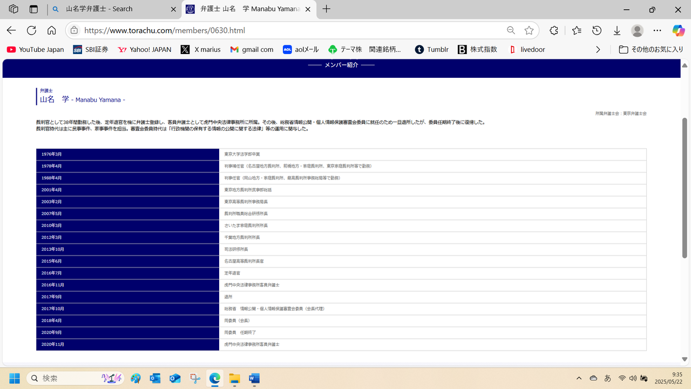Expand more bookmarks chevron
This screenshot has height=389, width=691.
tap(598, 49)
